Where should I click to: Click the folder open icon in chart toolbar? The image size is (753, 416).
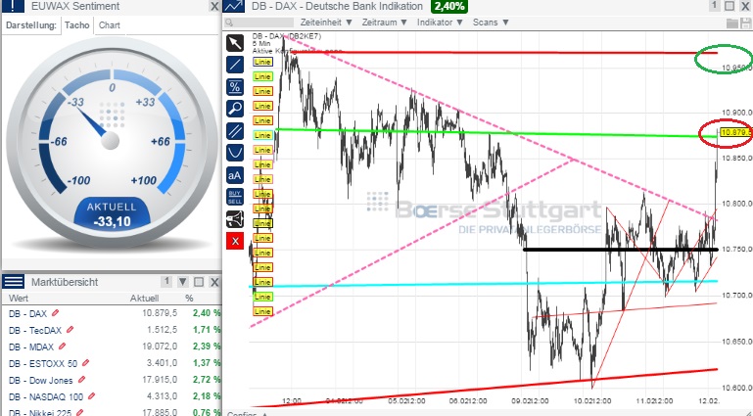tap(731, 23)
